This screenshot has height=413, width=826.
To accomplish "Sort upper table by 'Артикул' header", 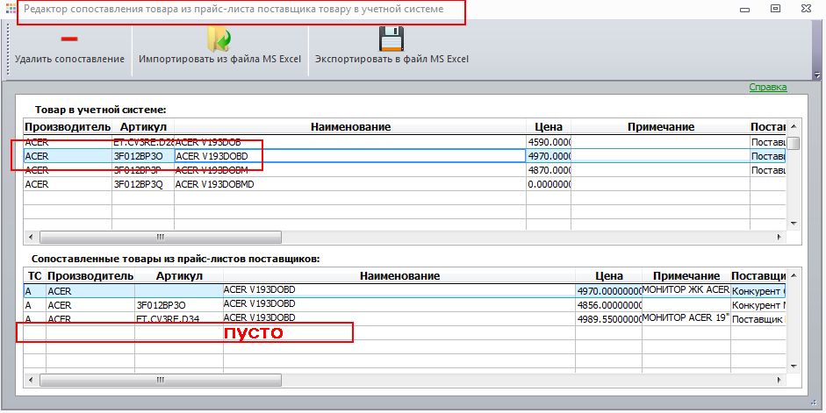I will [143, 127].
